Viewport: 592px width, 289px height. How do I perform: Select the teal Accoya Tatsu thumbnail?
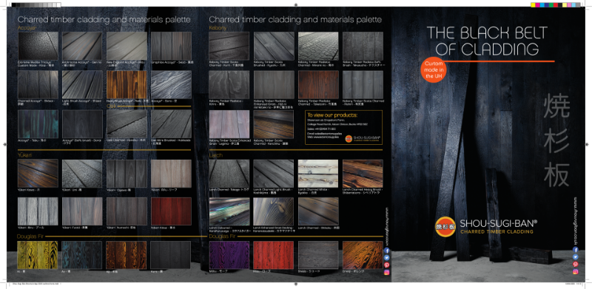(38, 124)
